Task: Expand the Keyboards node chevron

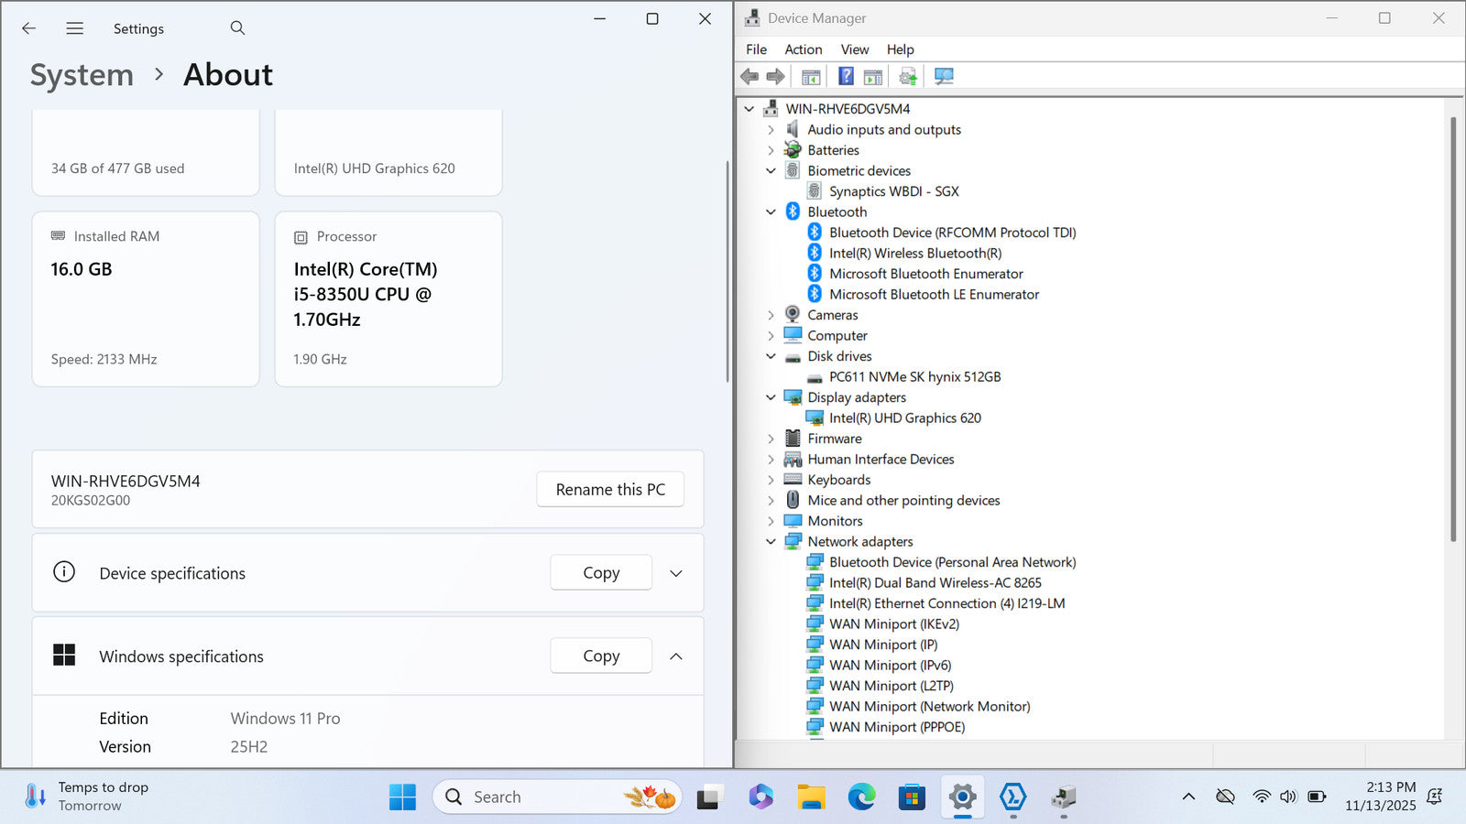Action: [771, 480]
